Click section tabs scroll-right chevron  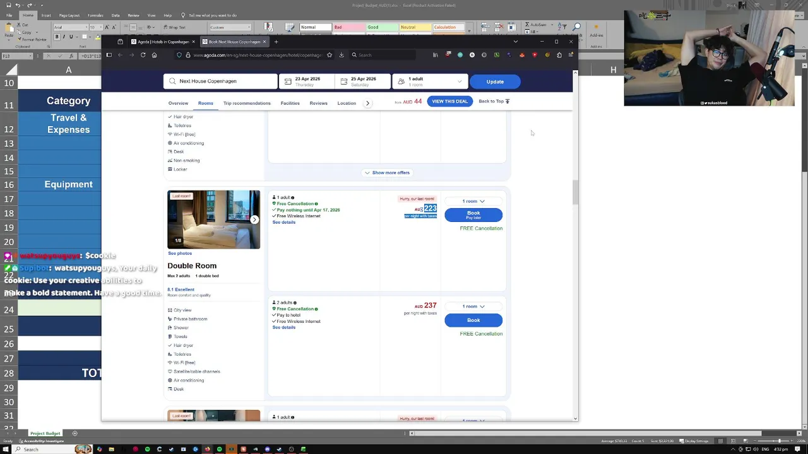click(x=367, y=103)
